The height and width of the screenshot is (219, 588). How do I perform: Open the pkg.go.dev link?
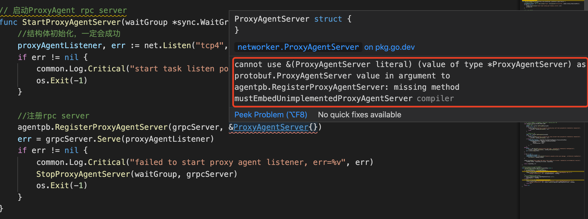tap(389, 47)
